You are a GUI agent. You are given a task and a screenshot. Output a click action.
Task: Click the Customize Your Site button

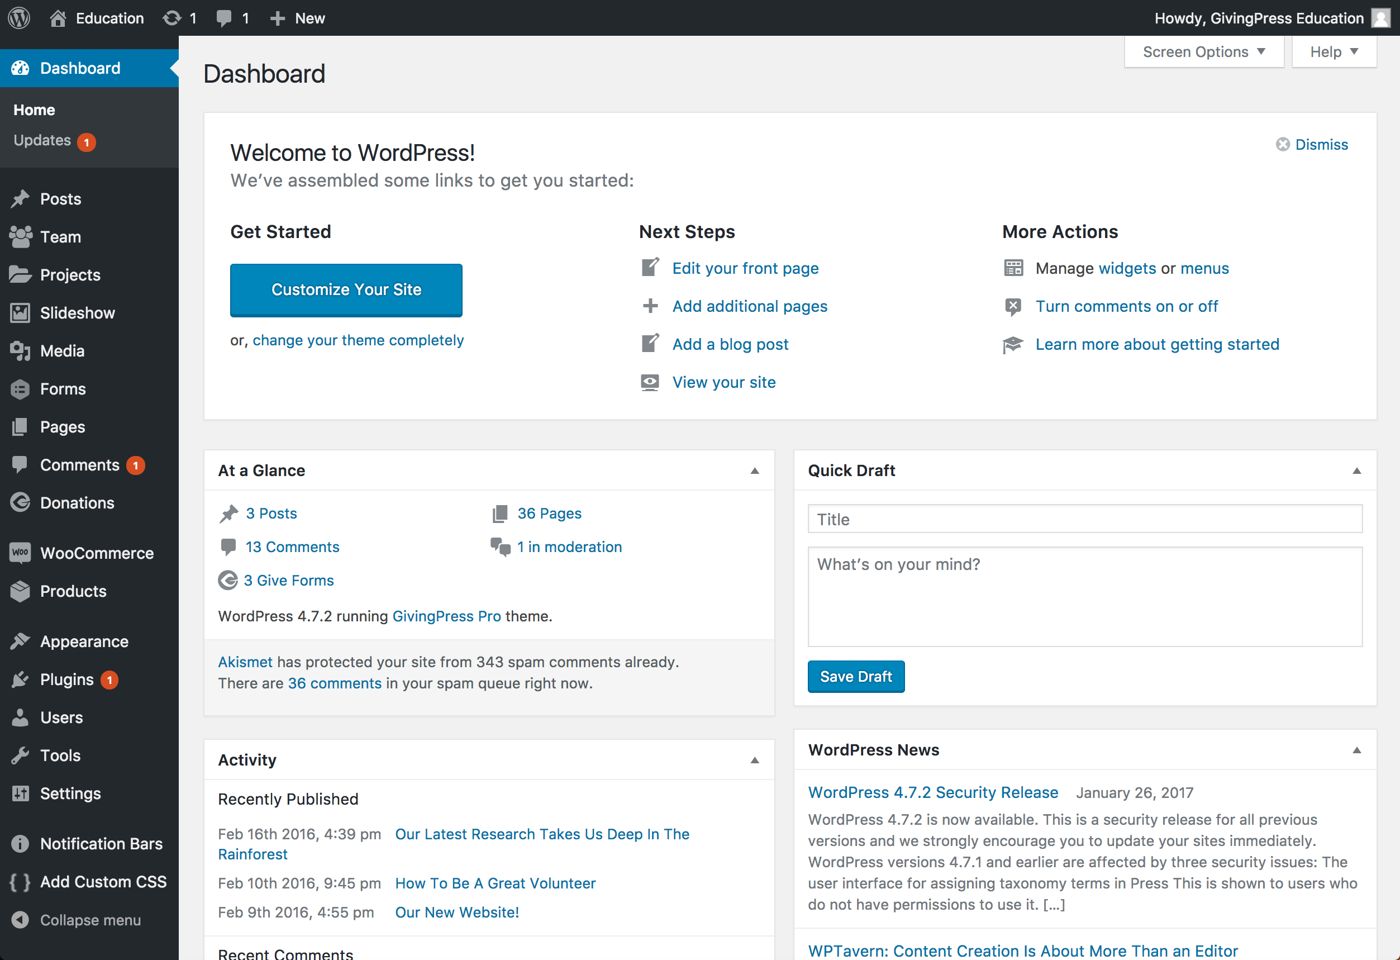[x=346, y=290]
